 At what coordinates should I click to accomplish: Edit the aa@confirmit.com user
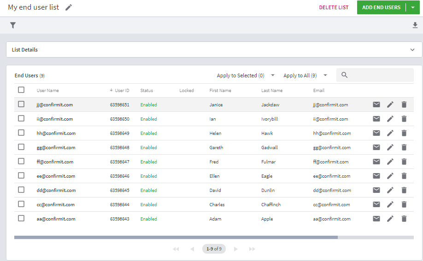coord(390,219)
